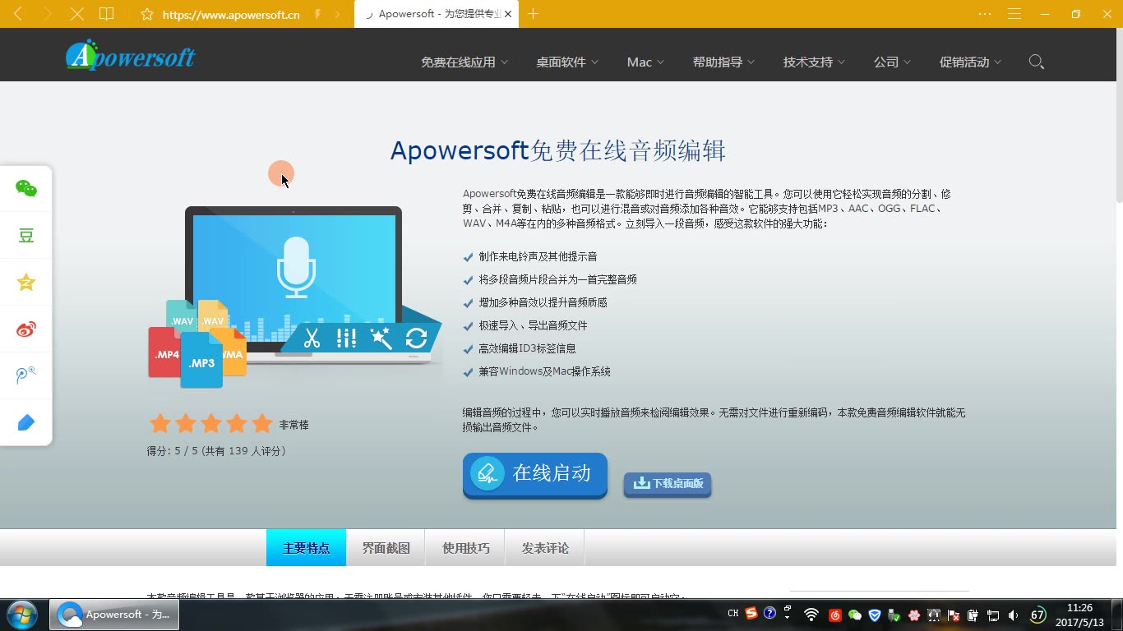1123x631 pixels.
Task: Share to Douban with the 豆 icon
Action: [26, 236]
